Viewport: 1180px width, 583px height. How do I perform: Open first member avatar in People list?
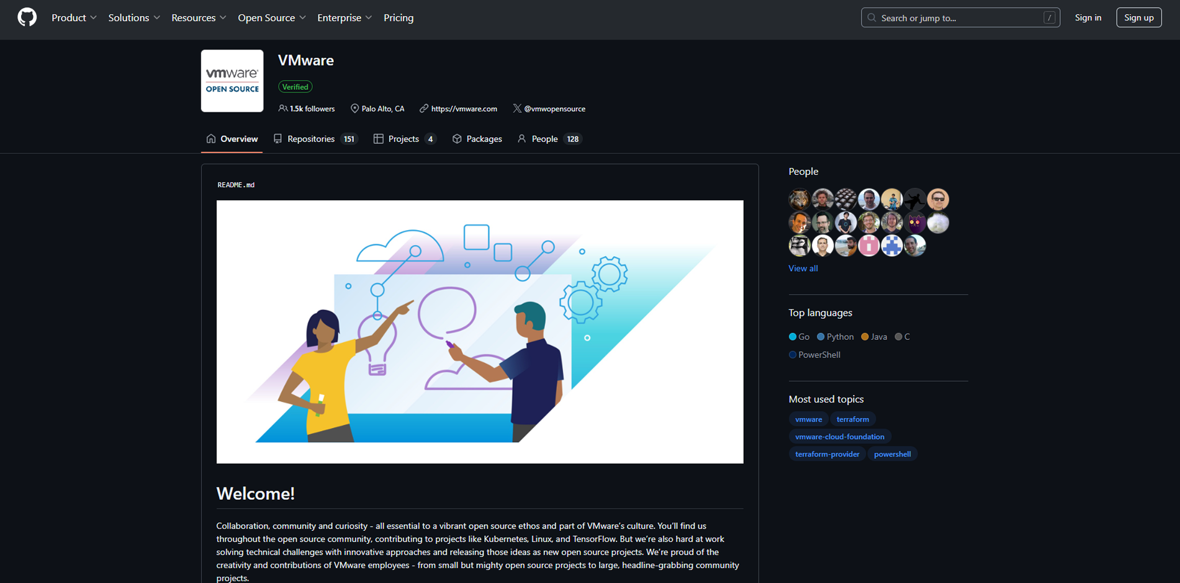coord(799,199)
